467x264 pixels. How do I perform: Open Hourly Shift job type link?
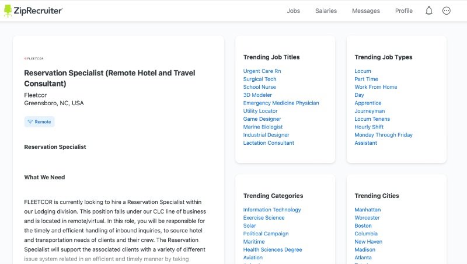pos(369,127)
